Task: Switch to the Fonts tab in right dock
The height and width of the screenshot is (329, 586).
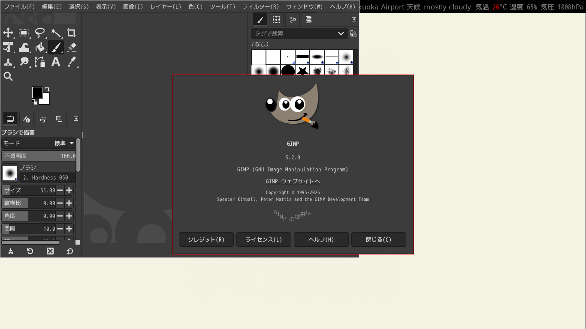Action: 293,20
